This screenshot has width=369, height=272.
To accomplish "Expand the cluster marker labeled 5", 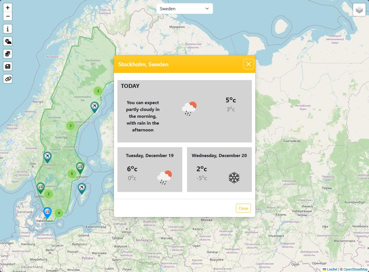I will (x=72, y=174).
